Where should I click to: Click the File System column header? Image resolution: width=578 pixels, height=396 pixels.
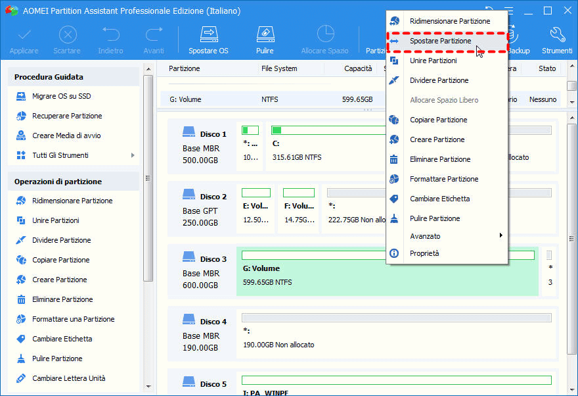tap(279, 68)
